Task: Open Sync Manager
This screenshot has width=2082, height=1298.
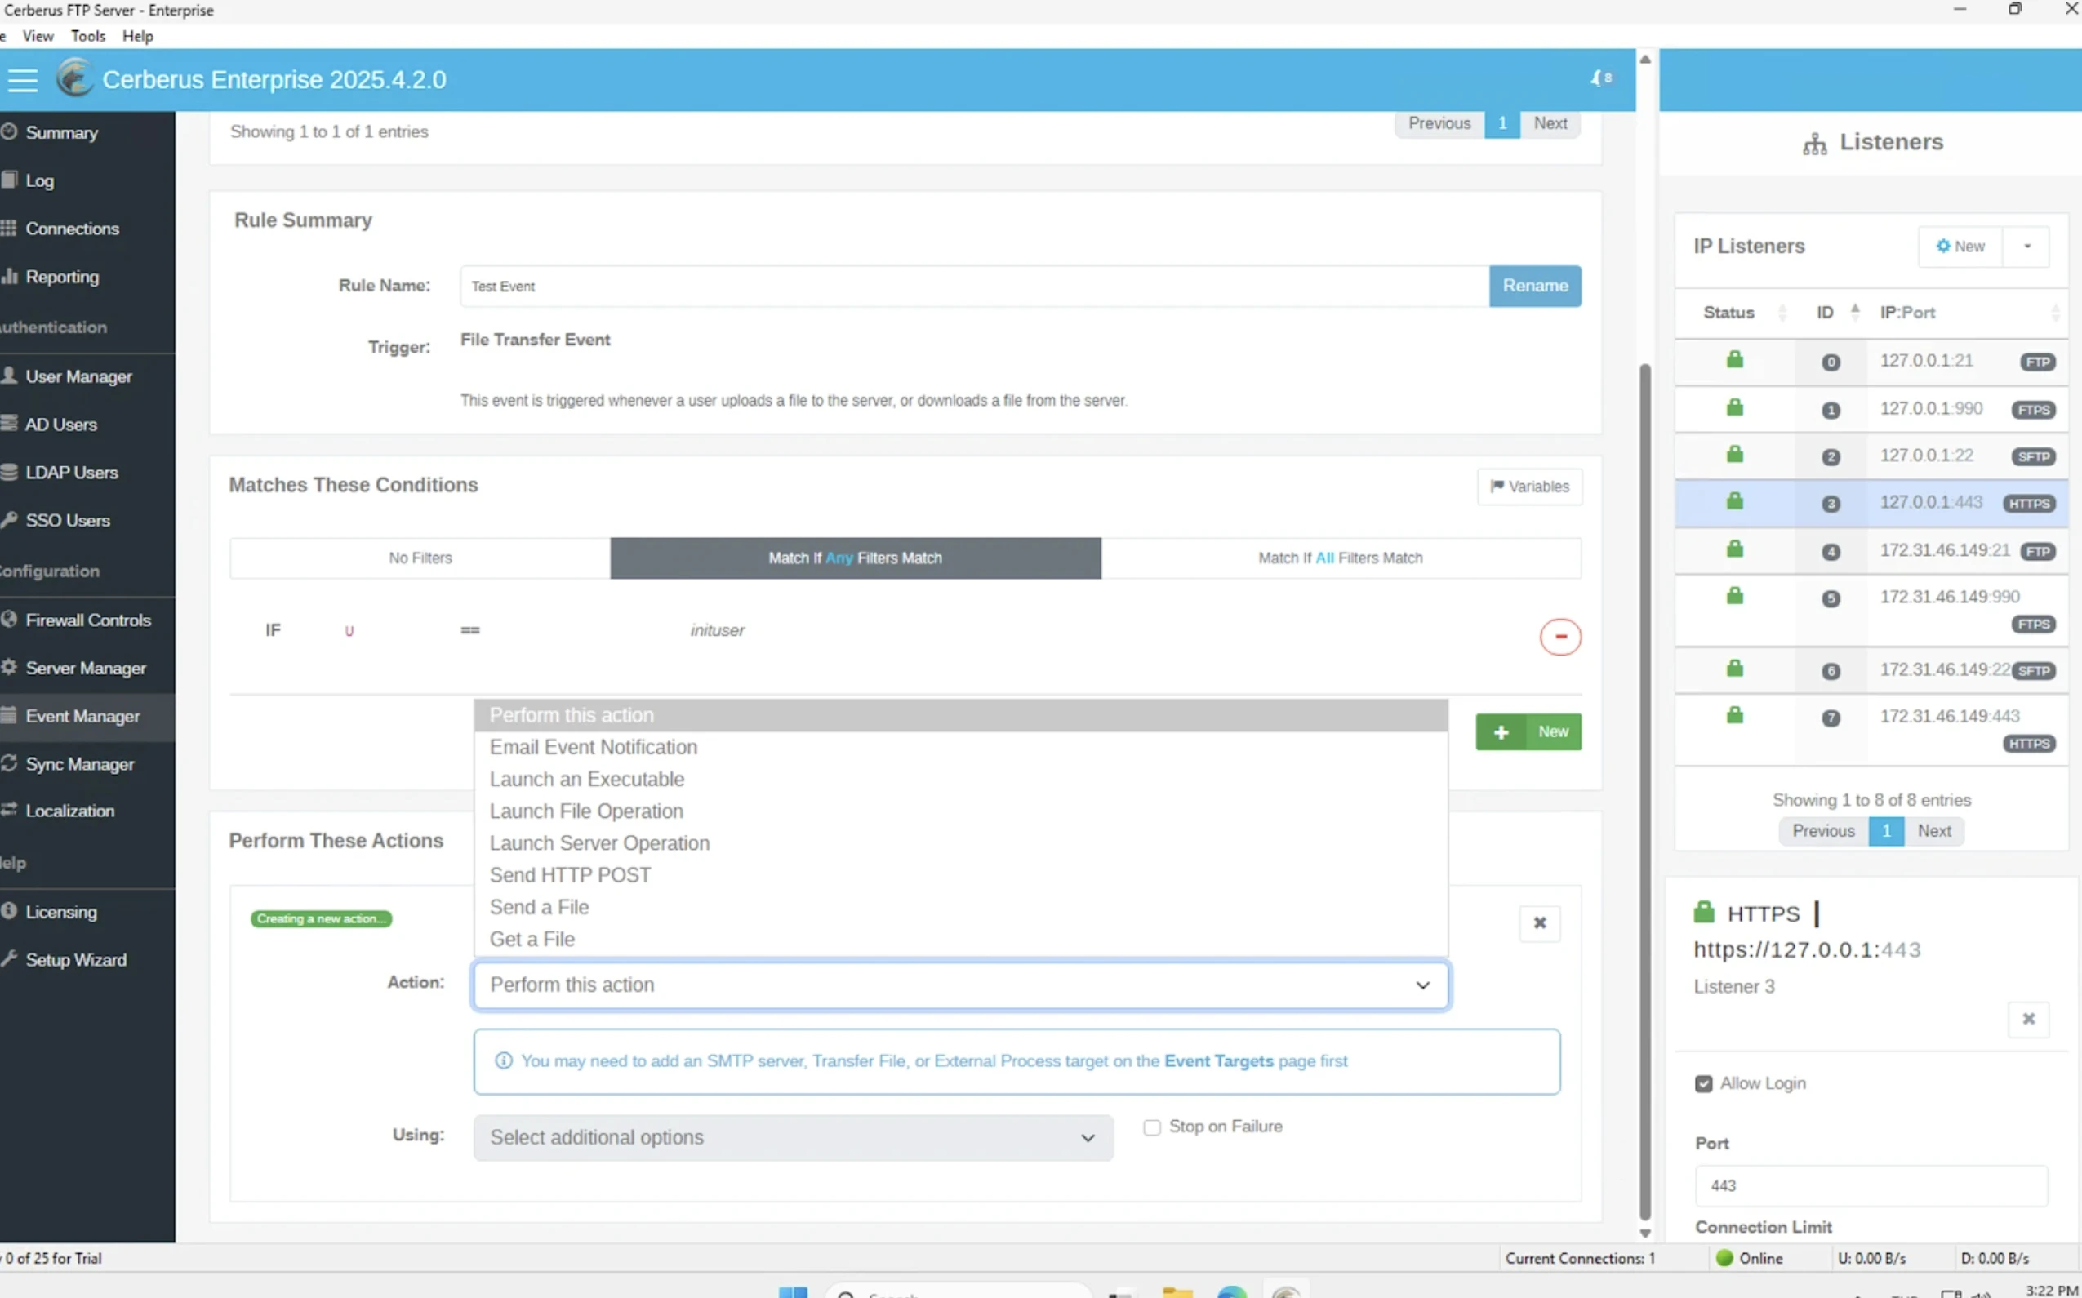Action: click(80, 764)
